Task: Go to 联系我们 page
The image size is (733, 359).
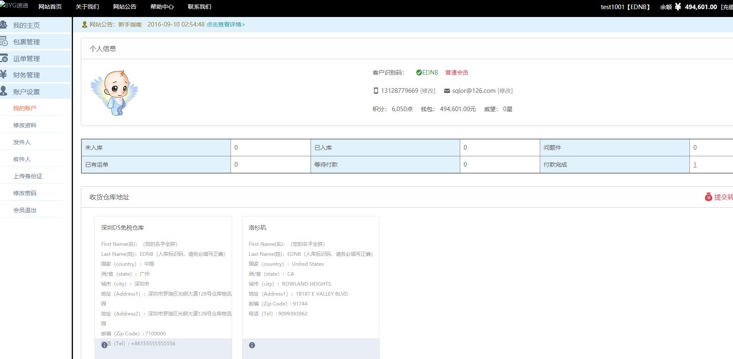Action: point(199,7)
